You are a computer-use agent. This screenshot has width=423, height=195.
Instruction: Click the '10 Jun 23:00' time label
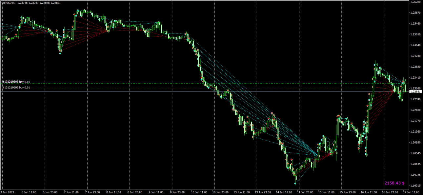tap(220, 192)
